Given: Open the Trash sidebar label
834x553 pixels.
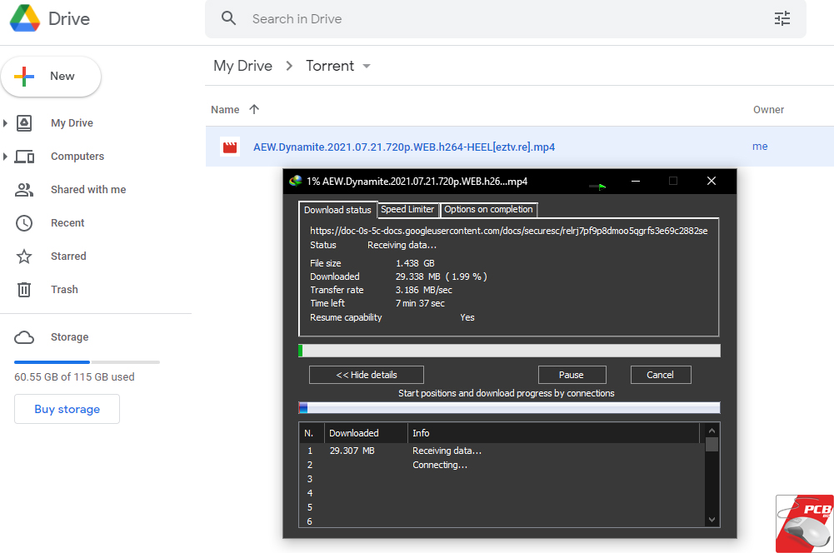Looking at the screenshot, I should tap(64, 290).
